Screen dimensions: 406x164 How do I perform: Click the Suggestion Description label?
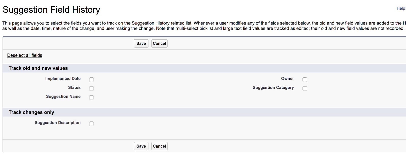tap(58, 123)
